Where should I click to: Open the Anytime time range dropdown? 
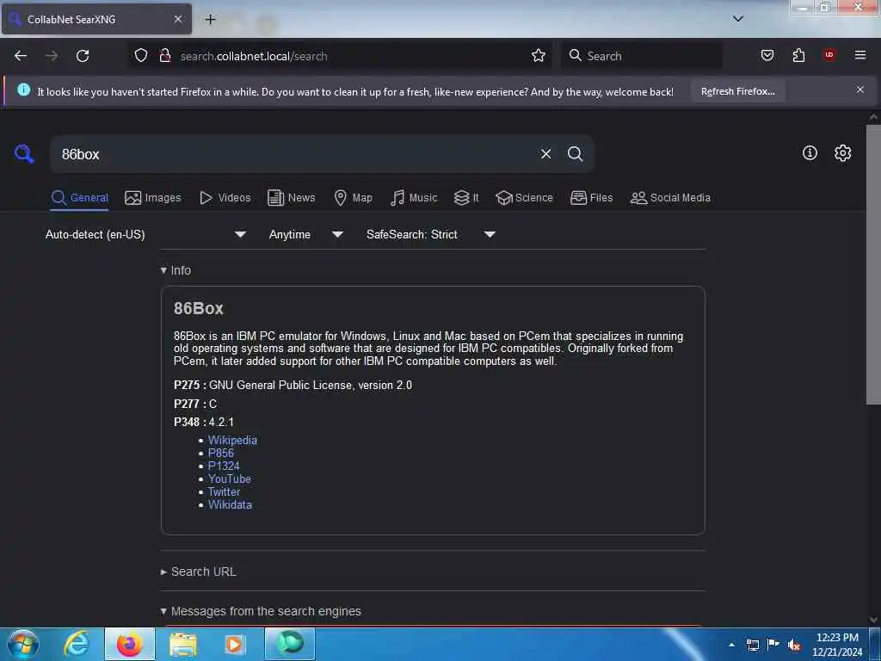[x=305, y=234]
